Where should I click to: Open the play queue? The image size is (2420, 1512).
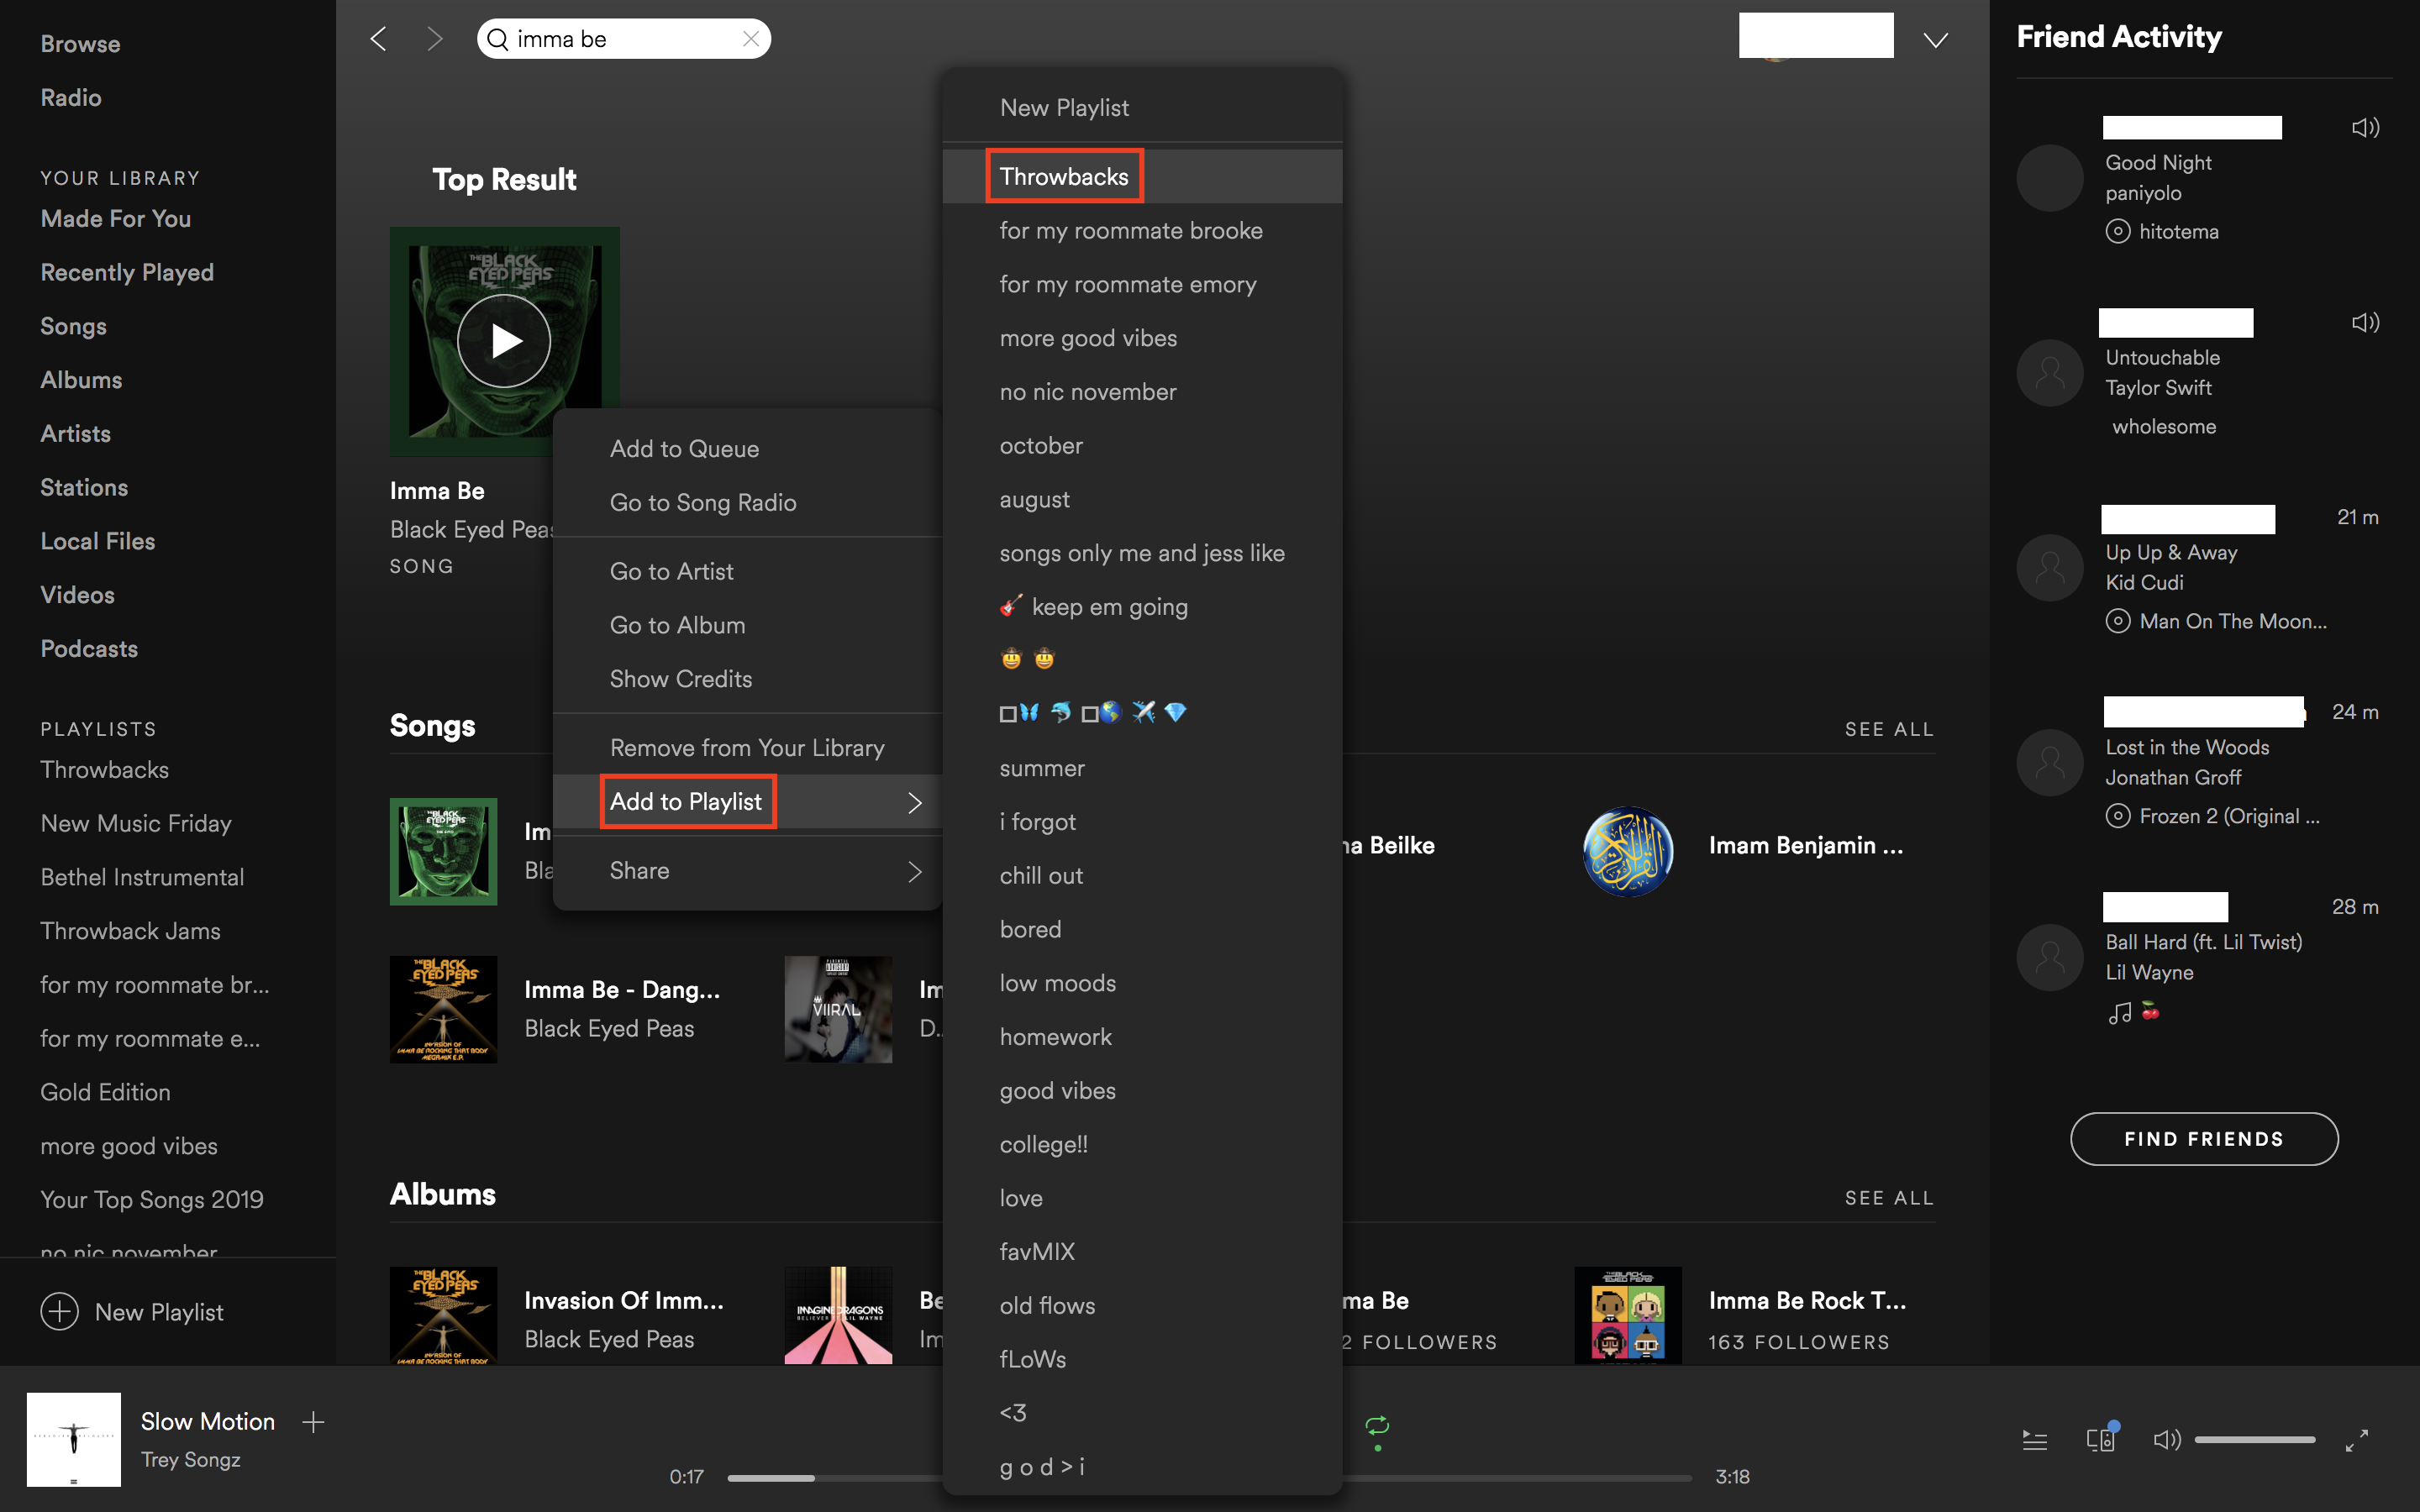click(2035, 1440)
